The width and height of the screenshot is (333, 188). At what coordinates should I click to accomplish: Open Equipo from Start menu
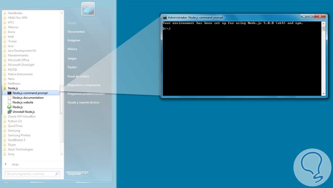click(72, 67)
